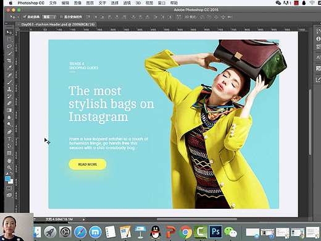Open the auto-select layer/group dropdown
Image resolution: width=321 pixels, height=241 pixels.
[49, 17]
